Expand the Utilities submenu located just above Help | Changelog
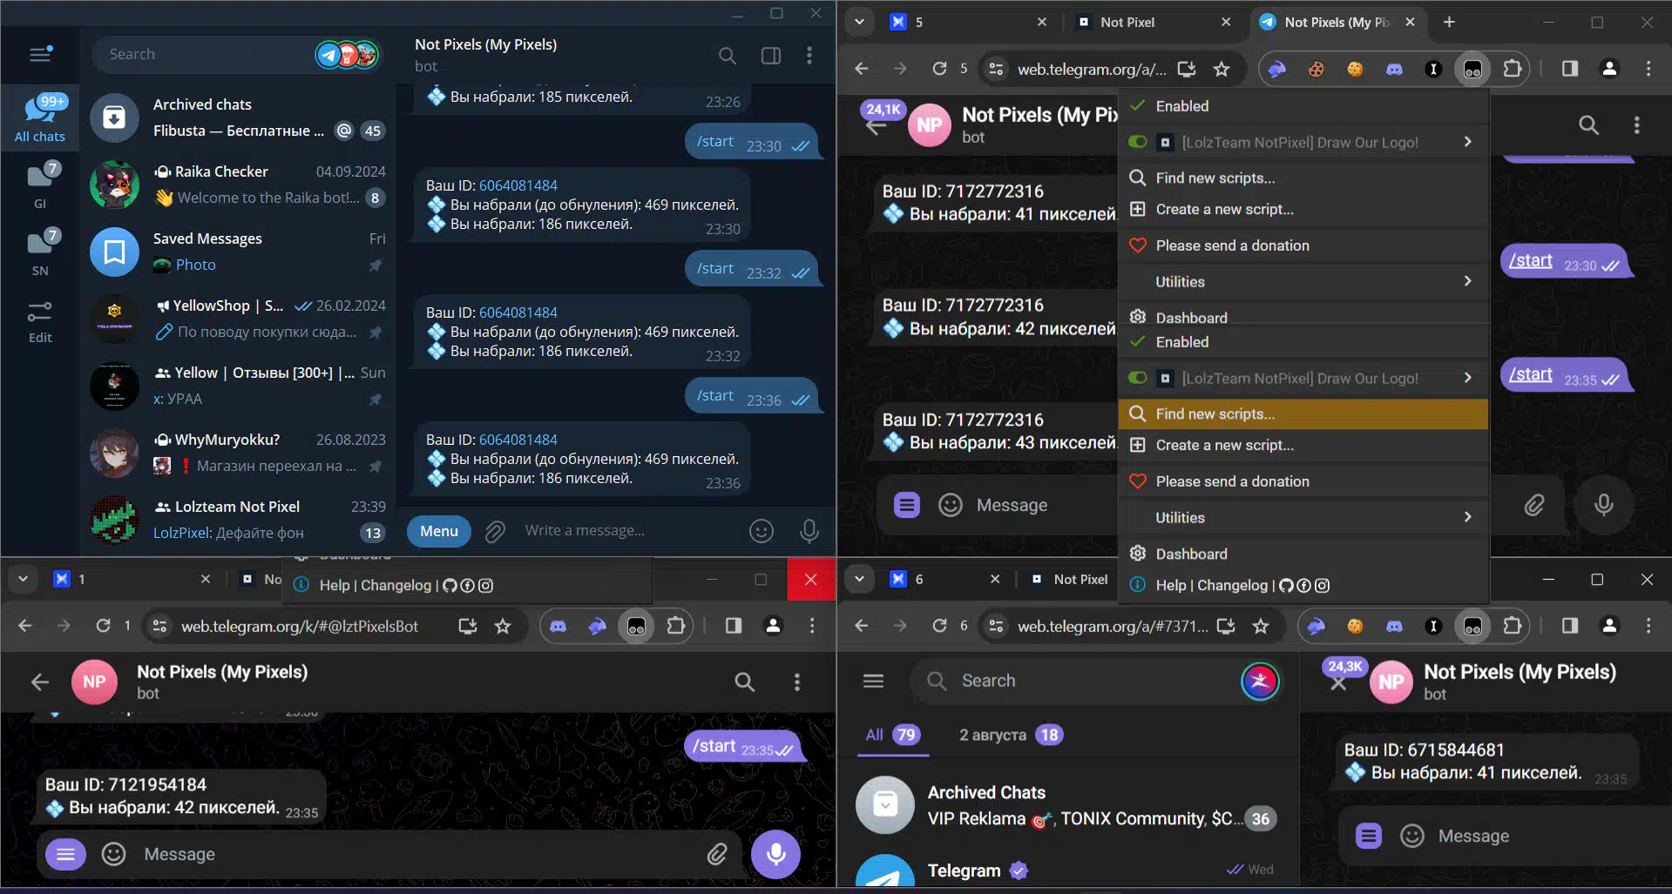 click(1303, 518)
